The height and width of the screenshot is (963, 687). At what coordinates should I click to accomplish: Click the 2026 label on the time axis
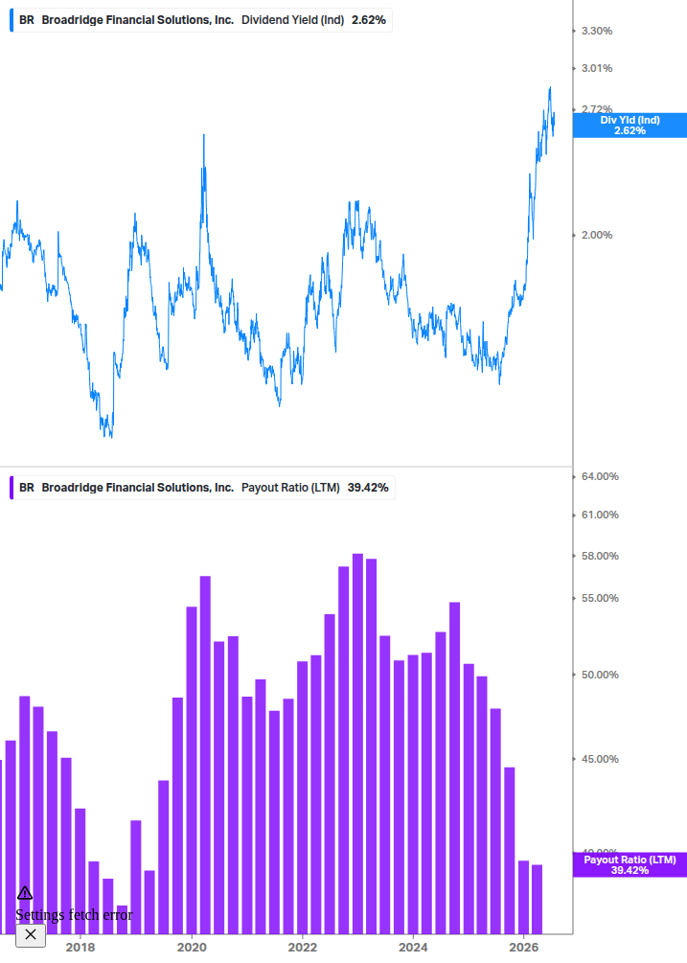[x=524, y=947]
